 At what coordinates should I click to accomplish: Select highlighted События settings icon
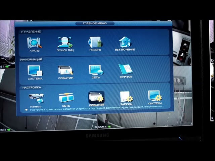coord(96,98)
